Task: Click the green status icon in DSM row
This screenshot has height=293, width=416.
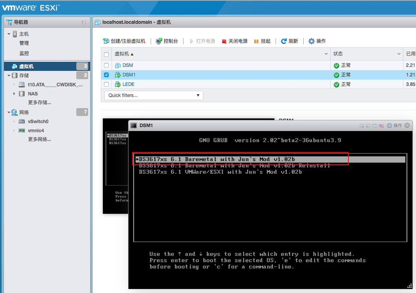Action: click(337, 66)
